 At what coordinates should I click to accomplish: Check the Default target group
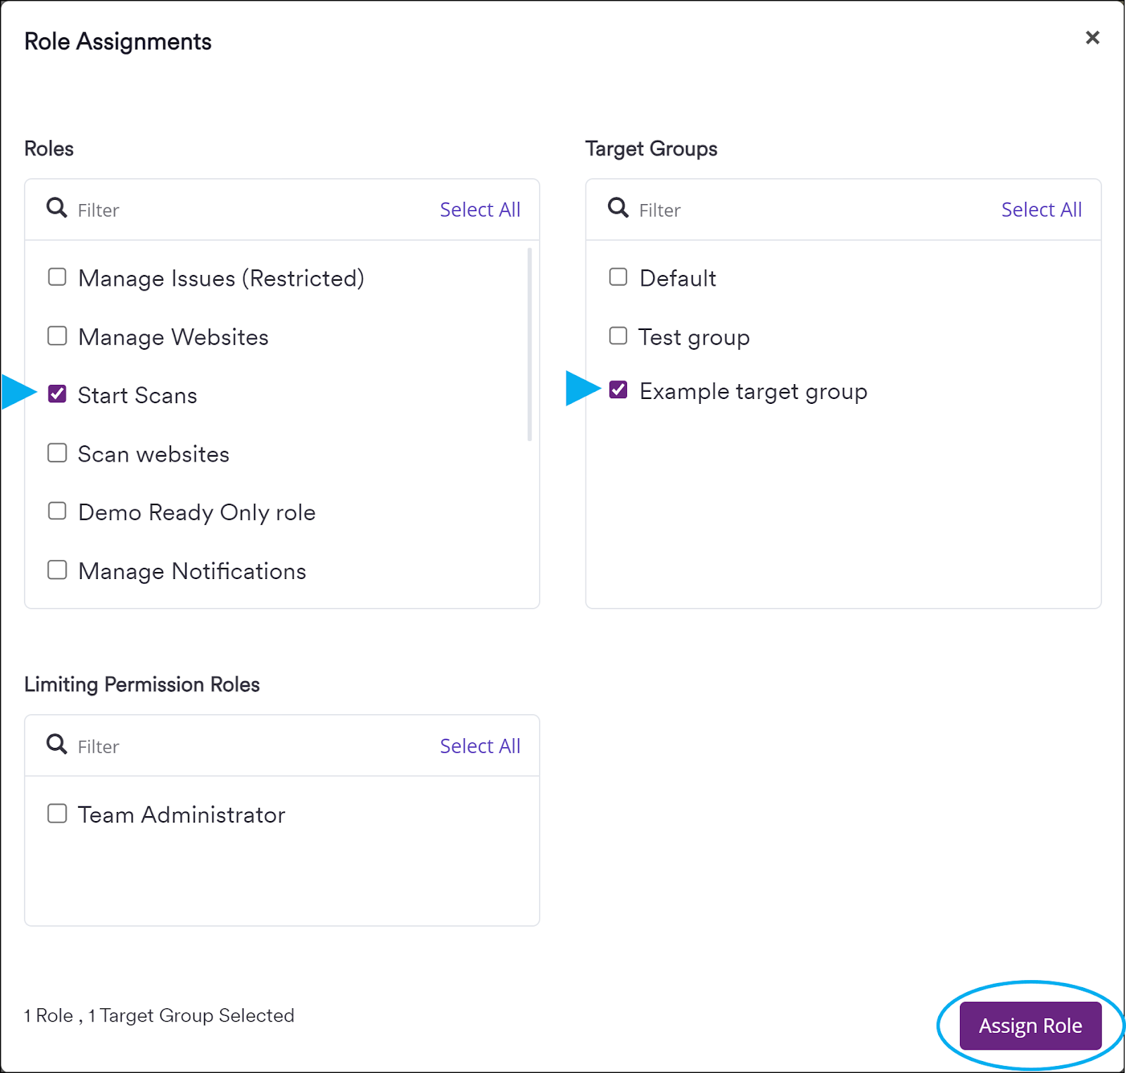click(617, 277)
